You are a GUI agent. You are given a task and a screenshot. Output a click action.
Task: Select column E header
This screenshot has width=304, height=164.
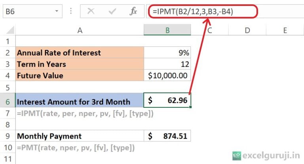tap(285, 31)
